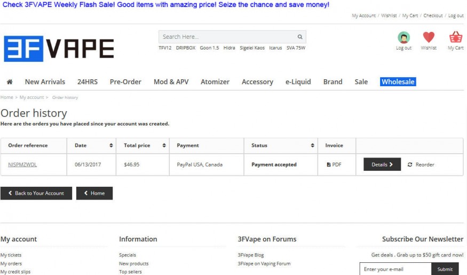Sort orders by Date column arrows

111,145
